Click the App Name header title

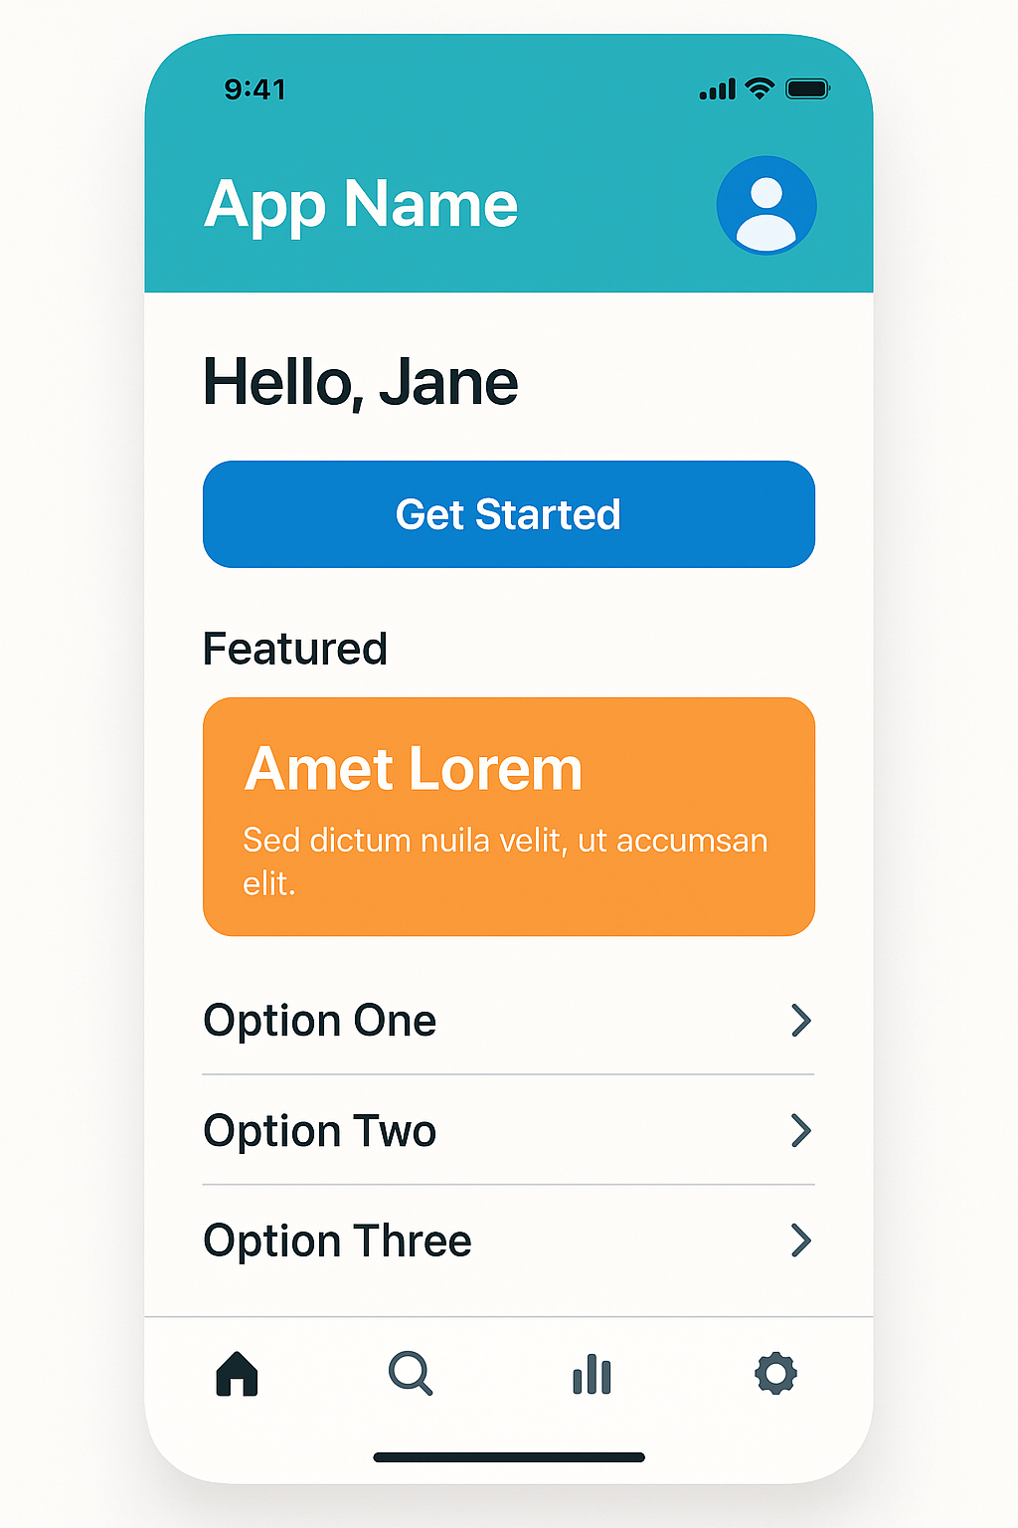point(361,206)
